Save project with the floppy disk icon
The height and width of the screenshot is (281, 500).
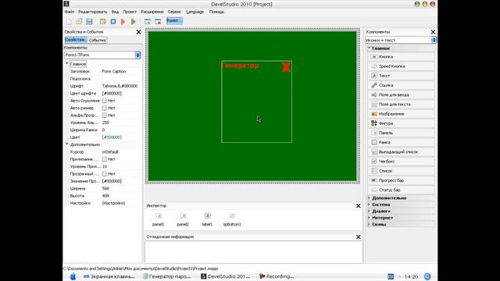coord(89,22)
